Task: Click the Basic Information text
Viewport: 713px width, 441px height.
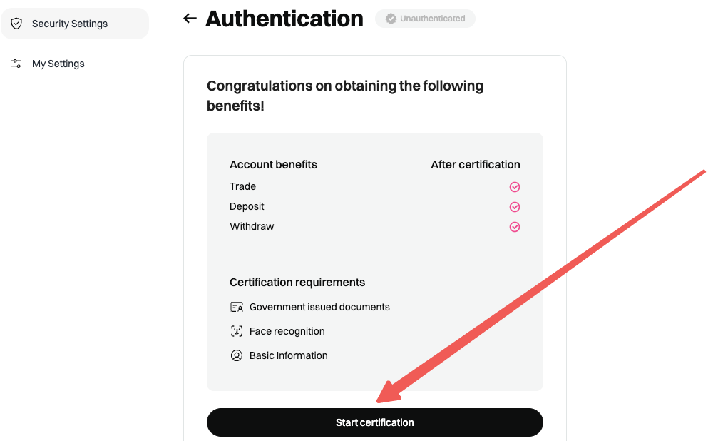Action: click(289, 355)
